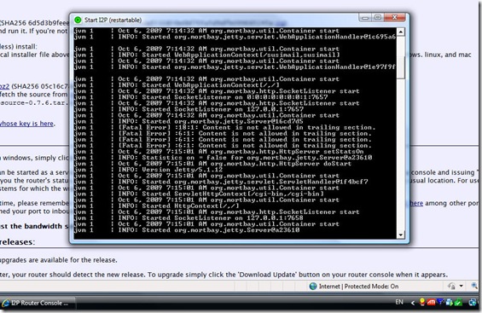Click the 'releases:' heading in the browser page
The width and height of the screenshot is (482, 313).
(17, 242)
